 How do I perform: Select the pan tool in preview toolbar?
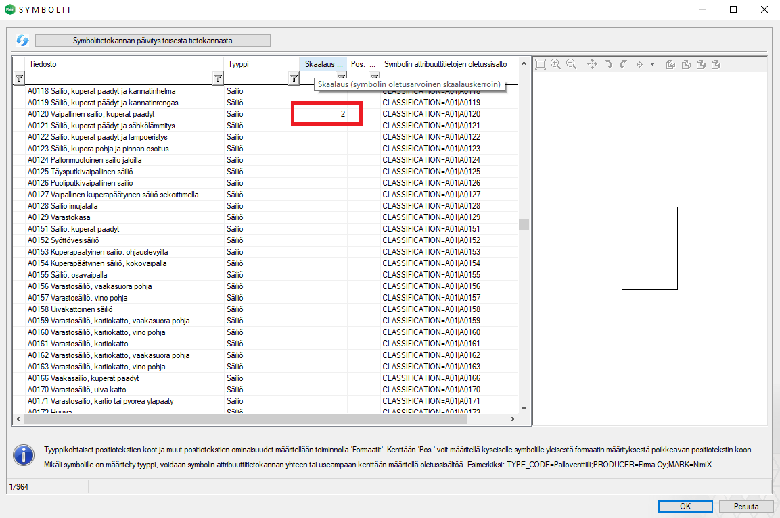[592, 64]
